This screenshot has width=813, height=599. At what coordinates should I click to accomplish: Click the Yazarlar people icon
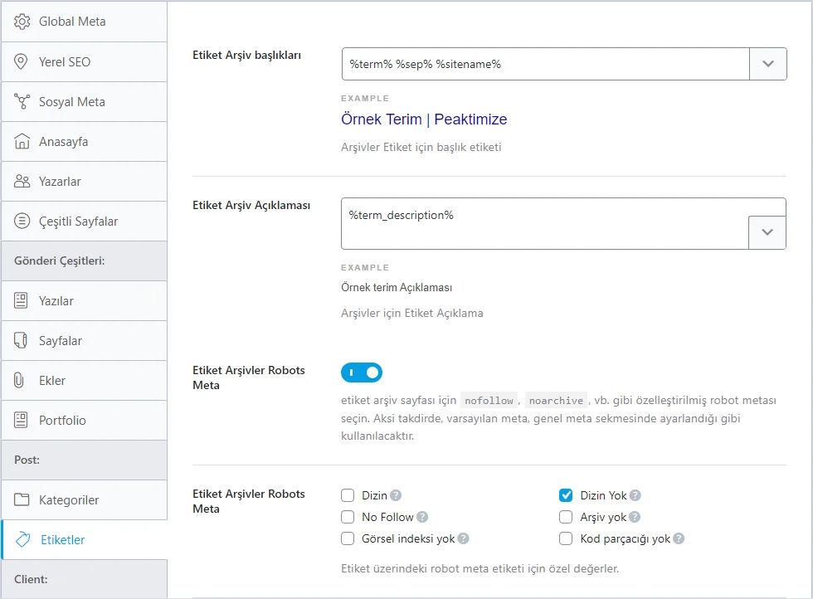pos(22,182)
